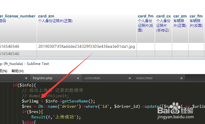This screenshot has width=205, height=124.
Task: Click the if($info){ line
Action: 24,85
